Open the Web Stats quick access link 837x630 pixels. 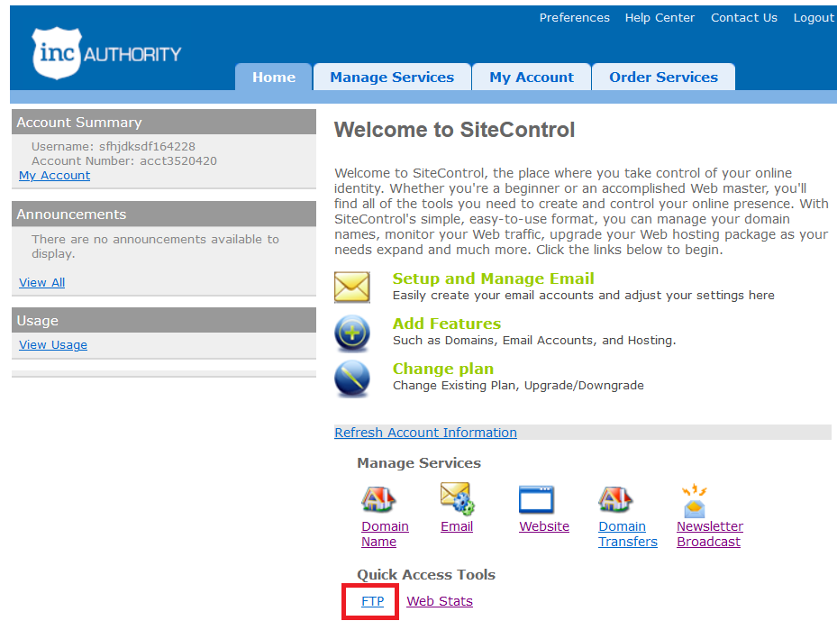pyautogui.click(x=440, y=601)
